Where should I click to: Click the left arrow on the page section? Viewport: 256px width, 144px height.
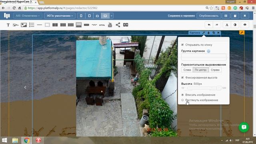pos(25,87)
